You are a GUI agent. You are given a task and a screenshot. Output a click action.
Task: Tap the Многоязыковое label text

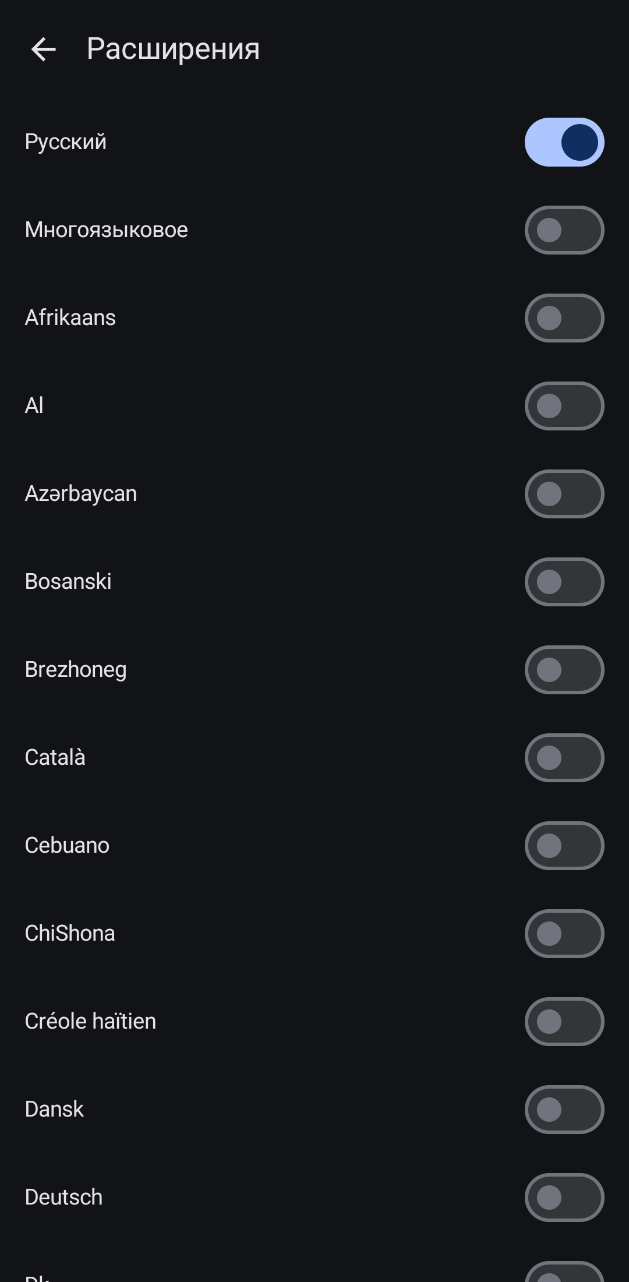pyautogui.click(x=107, y=230)
